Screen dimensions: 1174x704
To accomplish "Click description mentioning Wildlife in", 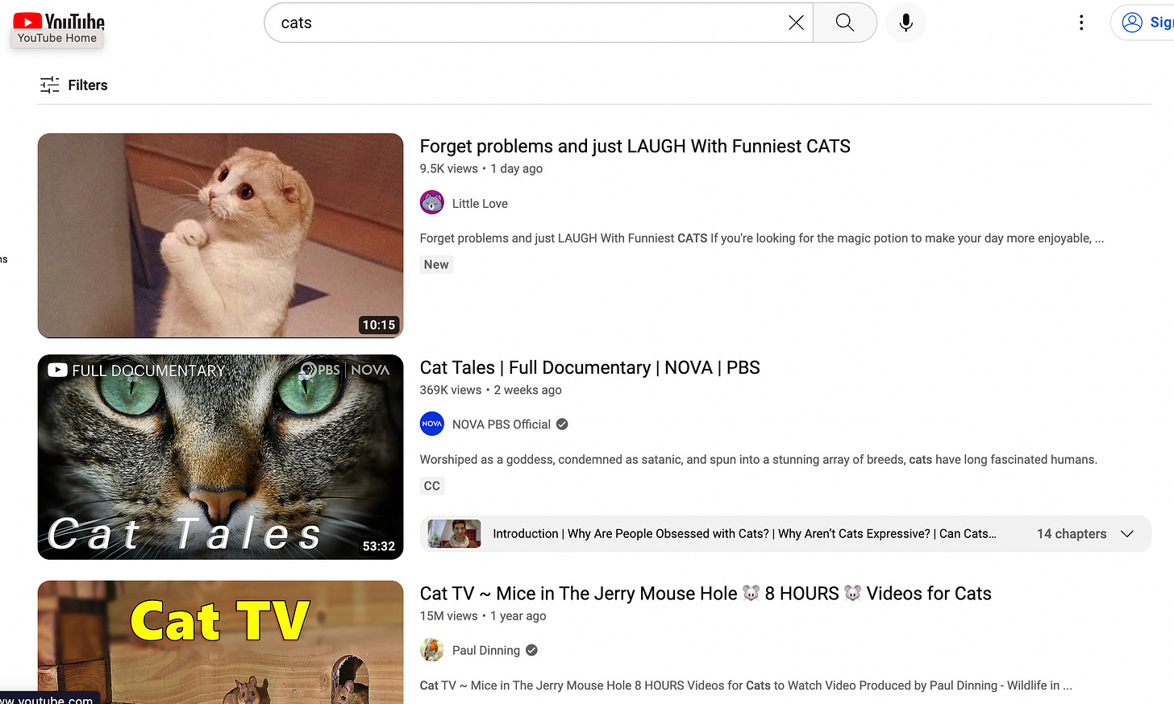I will pyautogui.click(x=746, y=685).
